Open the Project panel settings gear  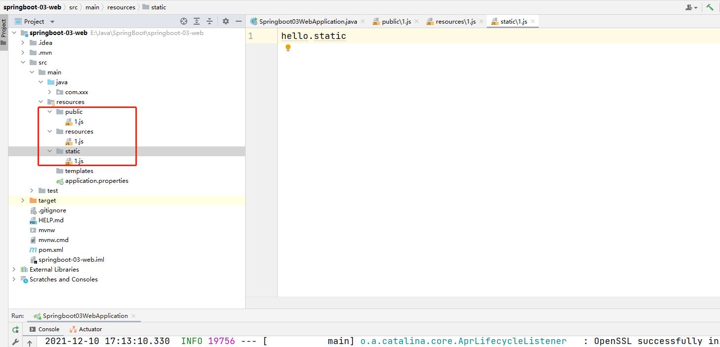pyautogui.click(x=226, y=21)
